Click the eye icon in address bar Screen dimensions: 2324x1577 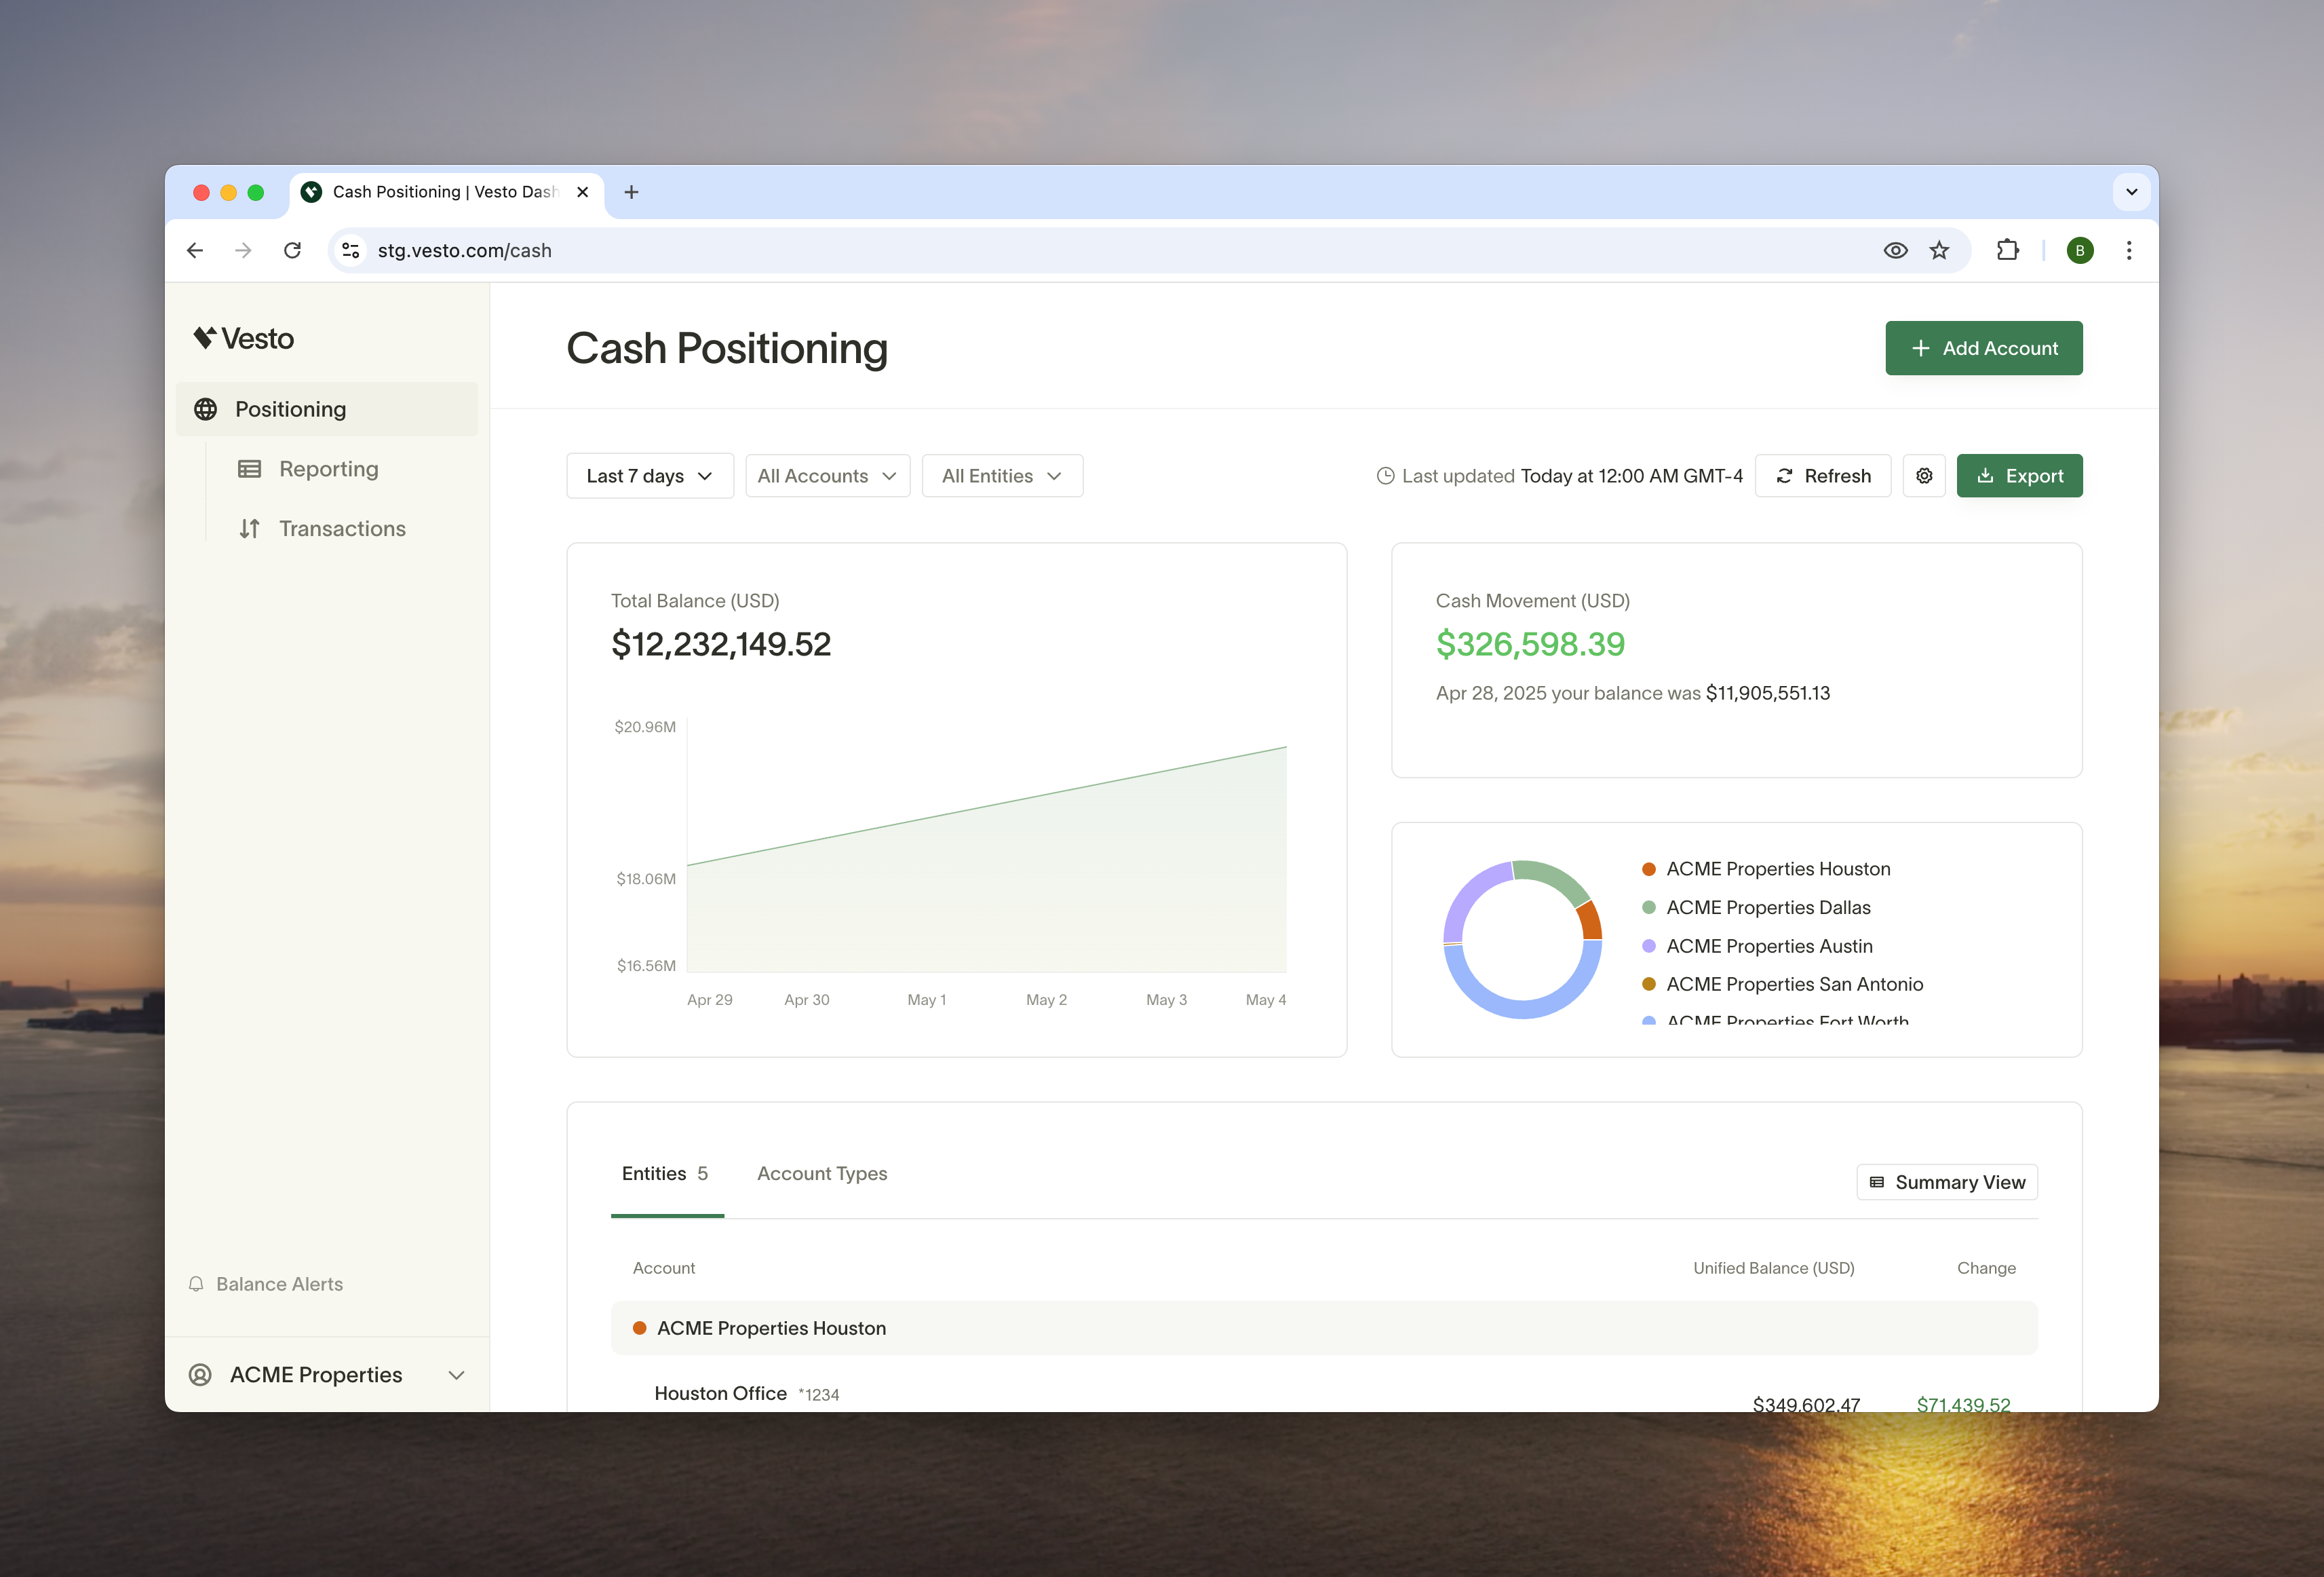[x=1895, y=250]
